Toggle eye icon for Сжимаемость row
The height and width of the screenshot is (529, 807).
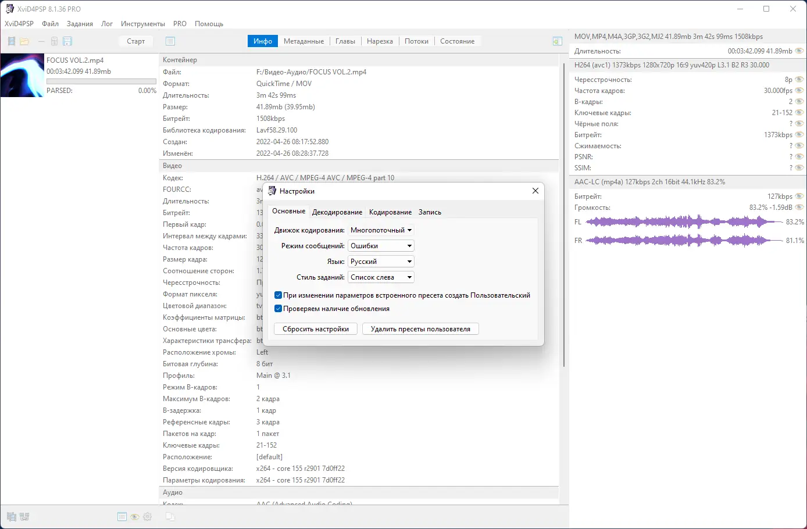click(799, 146)
